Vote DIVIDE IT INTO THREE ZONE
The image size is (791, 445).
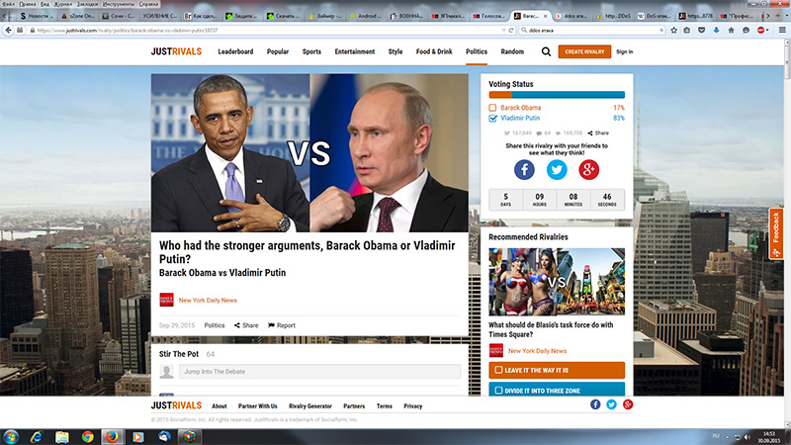(x=557, y=390)
